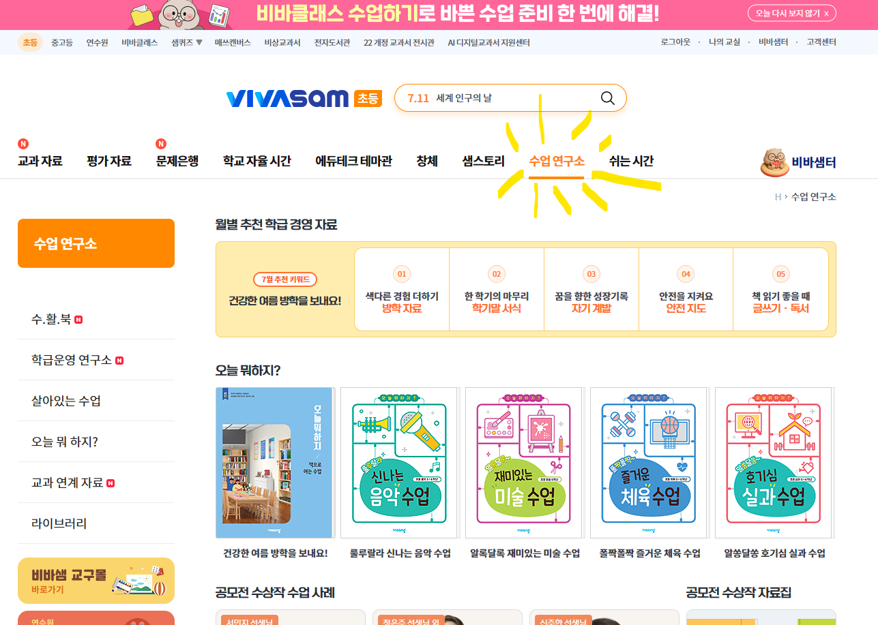Click the magnifying glass search icon
Image resolution: width=878 pixels, height=625 pixels.
607,98
